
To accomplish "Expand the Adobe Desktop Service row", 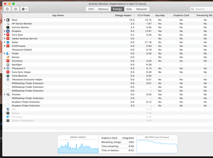I will point(5,39).
